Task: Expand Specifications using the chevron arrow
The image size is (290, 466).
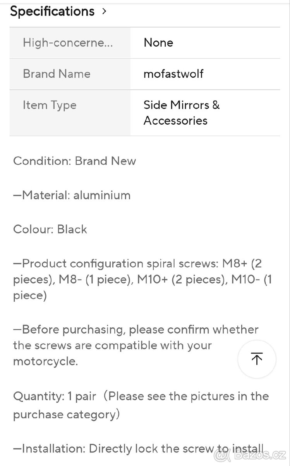Action: 104,11
